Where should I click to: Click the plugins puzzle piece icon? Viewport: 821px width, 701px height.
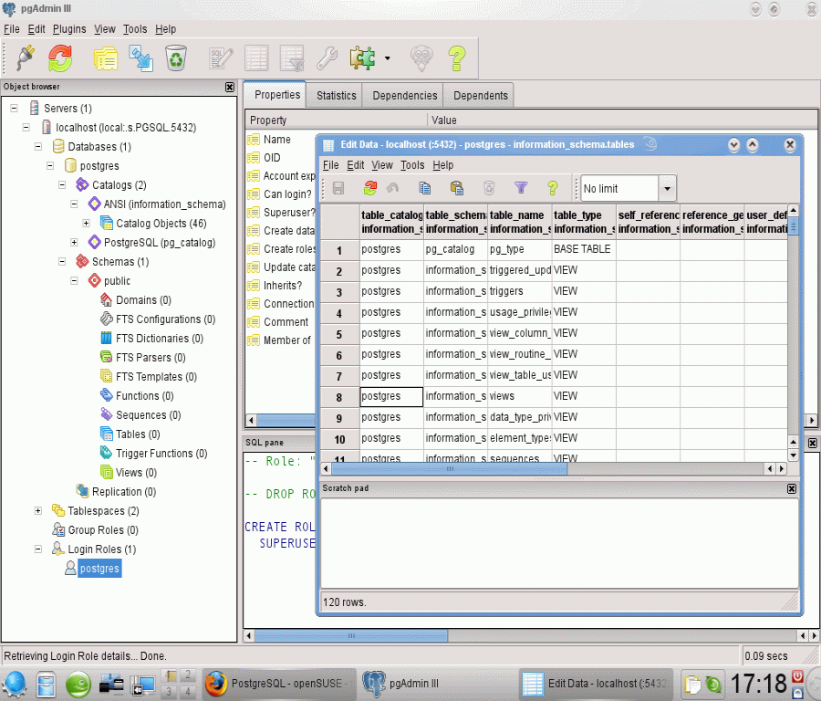[363, 58]
